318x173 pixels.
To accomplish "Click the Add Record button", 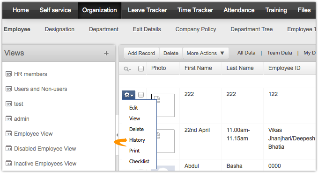I will click(141, 53).
